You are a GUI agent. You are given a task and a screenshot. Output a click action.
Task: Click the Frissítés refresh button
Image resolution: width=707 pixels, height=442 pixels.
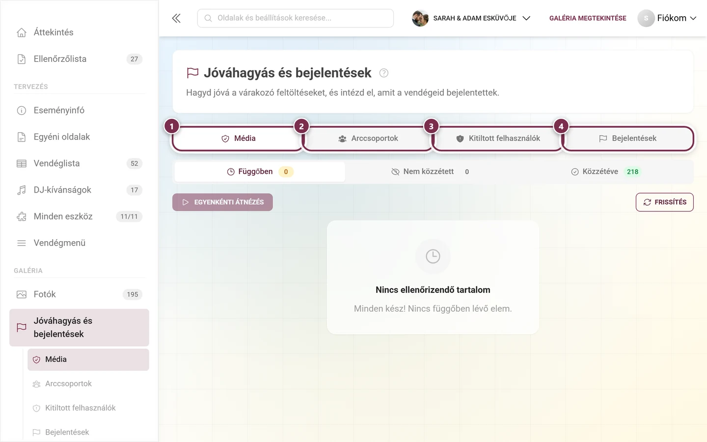click(x=665, y=202)
